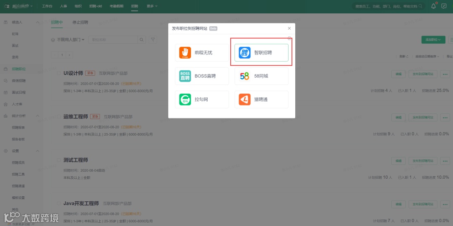Open the more menu for 测试工程师
The height and width of the screenshot is (226, 453).
[445, 161]
